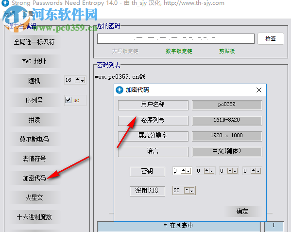Screen dimensions: 291x232
Task: Click the 检查 check button
Action: [x=271, y=38]
